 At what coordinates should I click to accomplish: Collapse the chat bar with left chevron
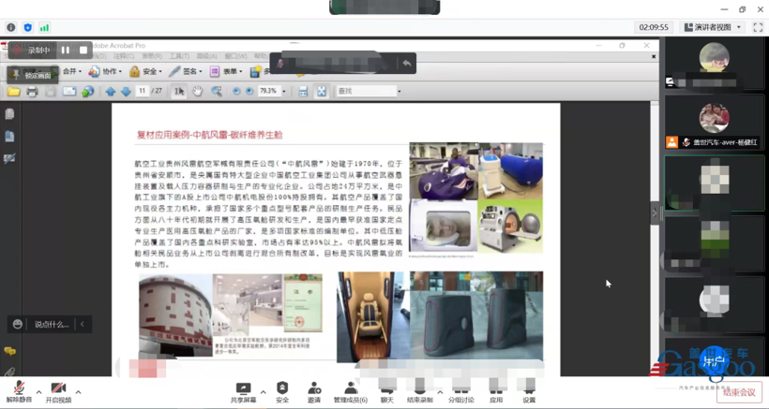(83, 324)
